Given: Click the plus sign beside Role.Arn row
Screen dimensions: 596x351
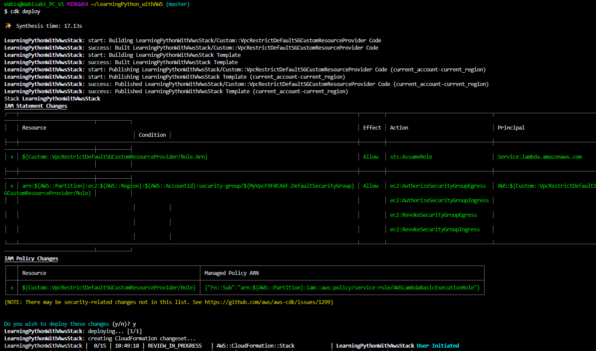Looking at the screenshot, I should (12, 157).
